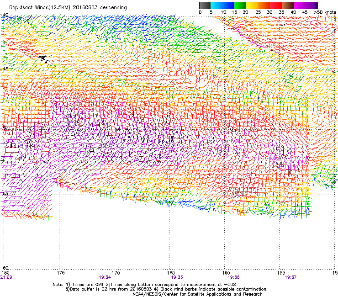Click the 19:37 swath time label

(x=290, y=277)
